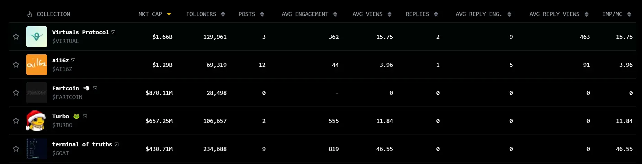Open Turbo external link icon
Screen dimensions: 642x164
click(85, 117)
